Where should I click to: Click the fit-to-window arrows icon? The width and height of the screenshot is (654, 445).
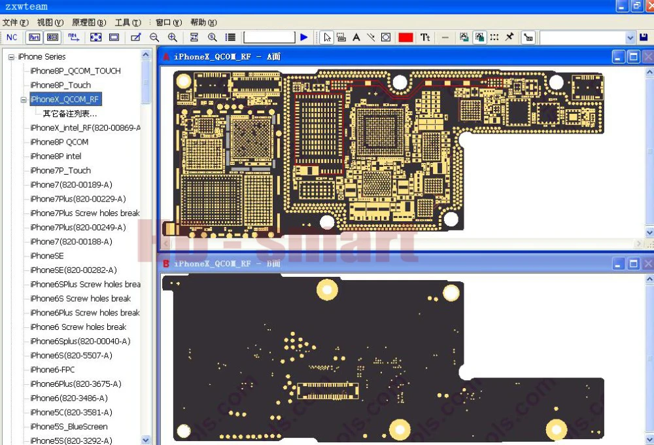click(x=96, y=37)
